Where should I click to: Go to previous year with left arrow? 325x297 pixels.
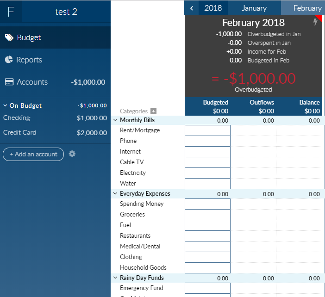(x=192, y=8)
